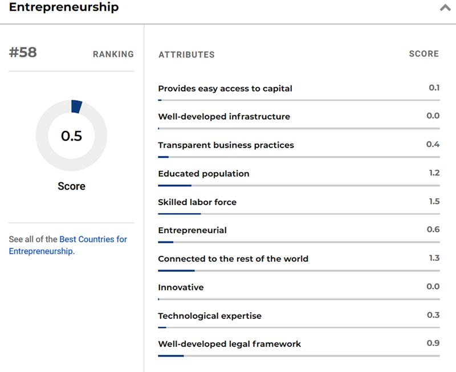
Task: Click the Provides easy access to capital bar
Action: click(299, 100)
